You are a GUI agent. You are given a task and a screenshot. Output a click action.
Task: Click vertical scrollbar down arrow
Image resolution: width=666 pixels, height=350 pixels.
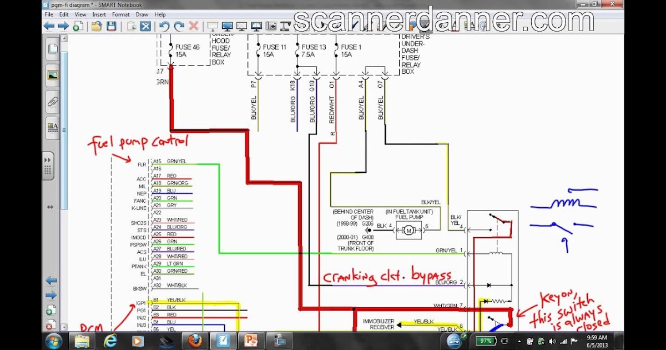[x=64, y=328]
